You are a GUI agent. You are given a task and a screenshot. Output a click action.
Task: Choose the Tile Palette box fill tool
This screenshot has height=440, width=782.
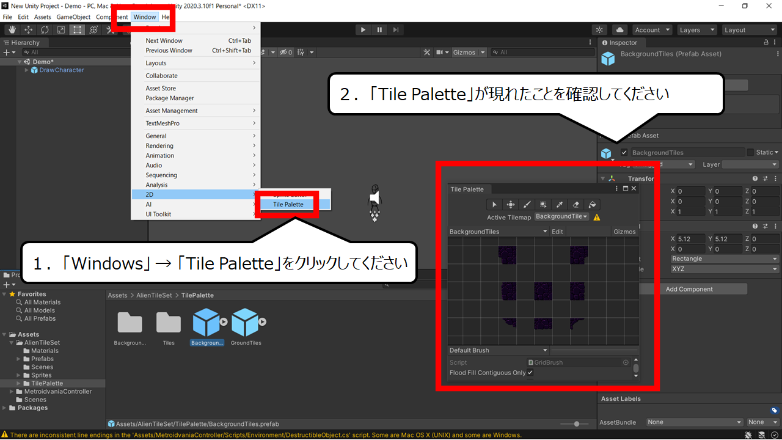tap(543, 205)
